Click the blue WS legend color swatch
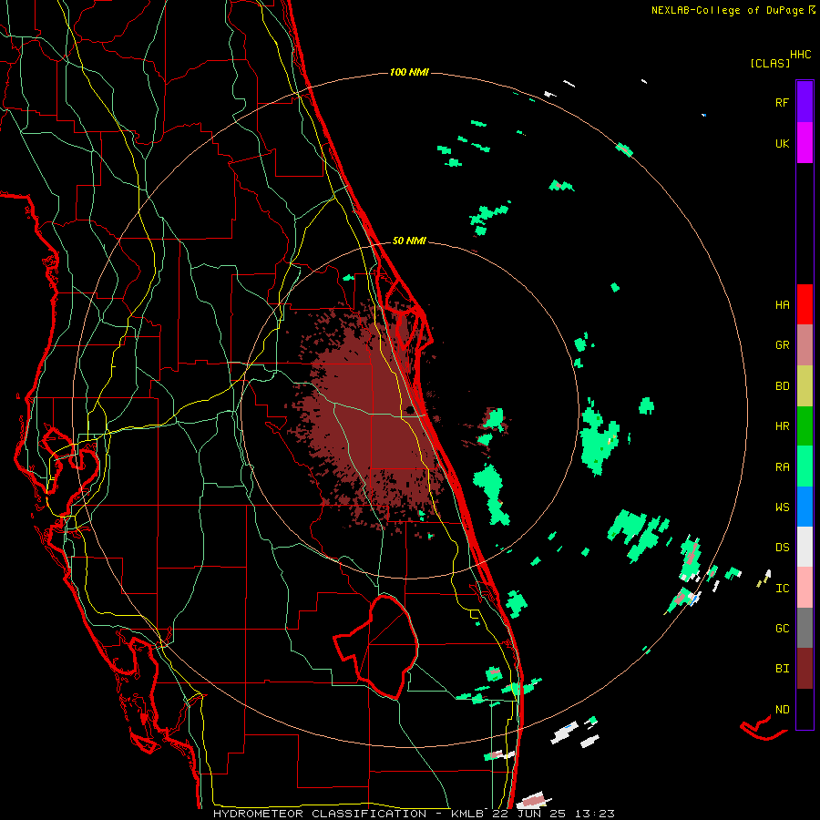Screen dimensions: 820x820 click(x=805, y=507)
